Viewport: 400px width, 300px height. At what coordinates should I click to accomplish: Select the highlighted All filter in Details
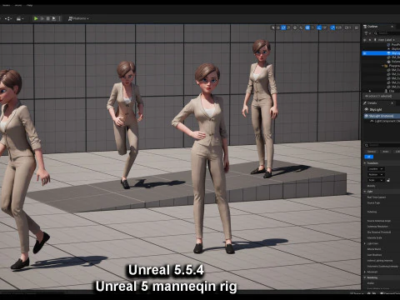click(x=368, y=157)
